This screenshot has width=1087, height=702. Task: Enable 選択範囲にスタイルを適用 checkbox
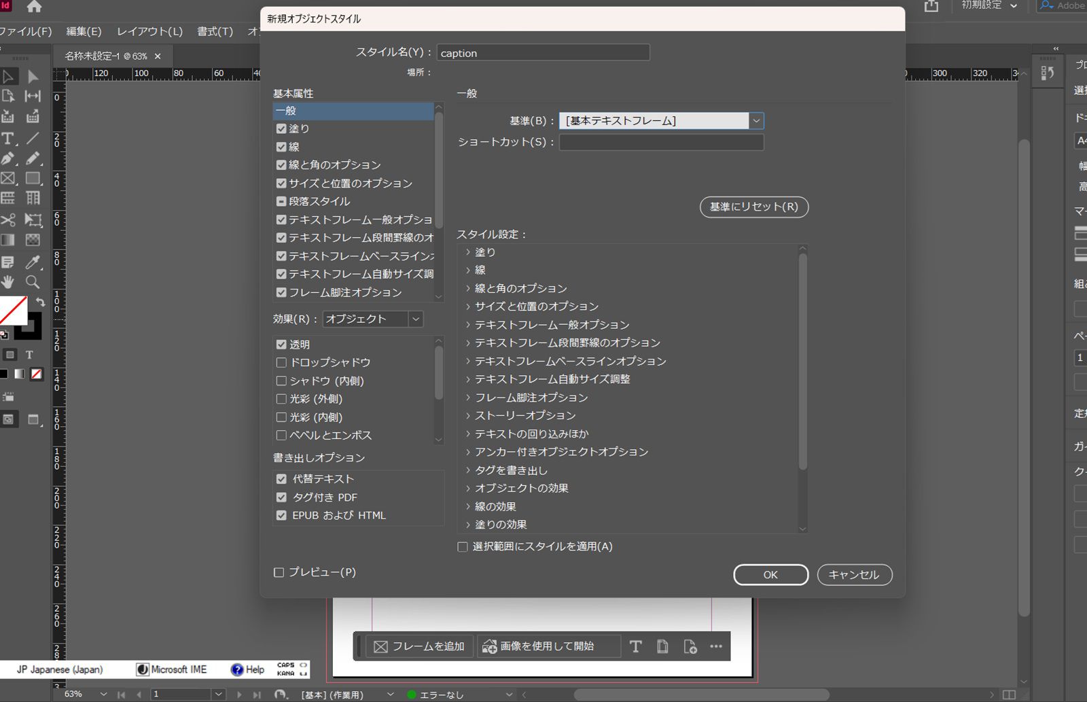pos(463,547)
